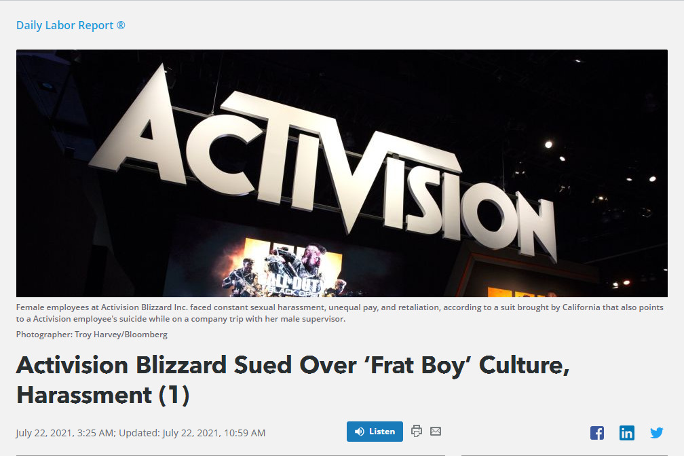
Task: Click the Activision Blizzard Sued headline
Action: 292,379
